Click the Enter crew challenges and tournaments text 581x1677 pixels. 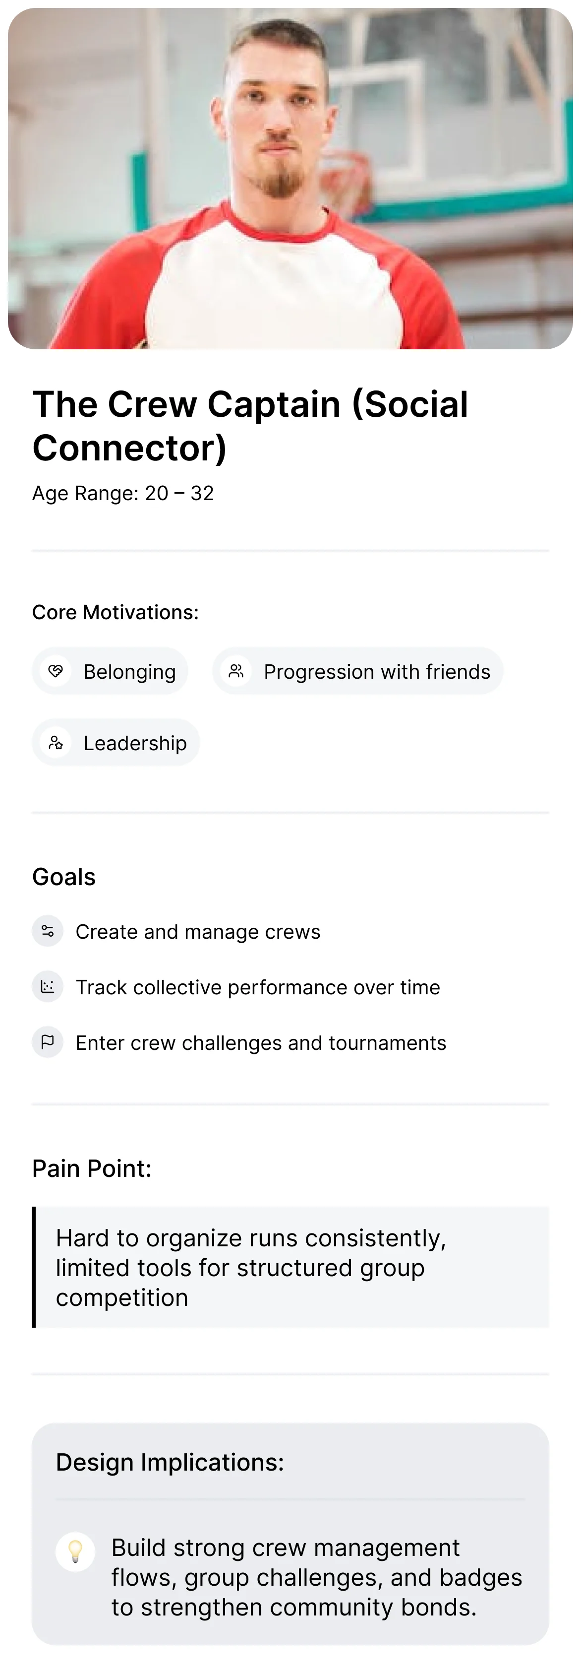pos(261,1043)
